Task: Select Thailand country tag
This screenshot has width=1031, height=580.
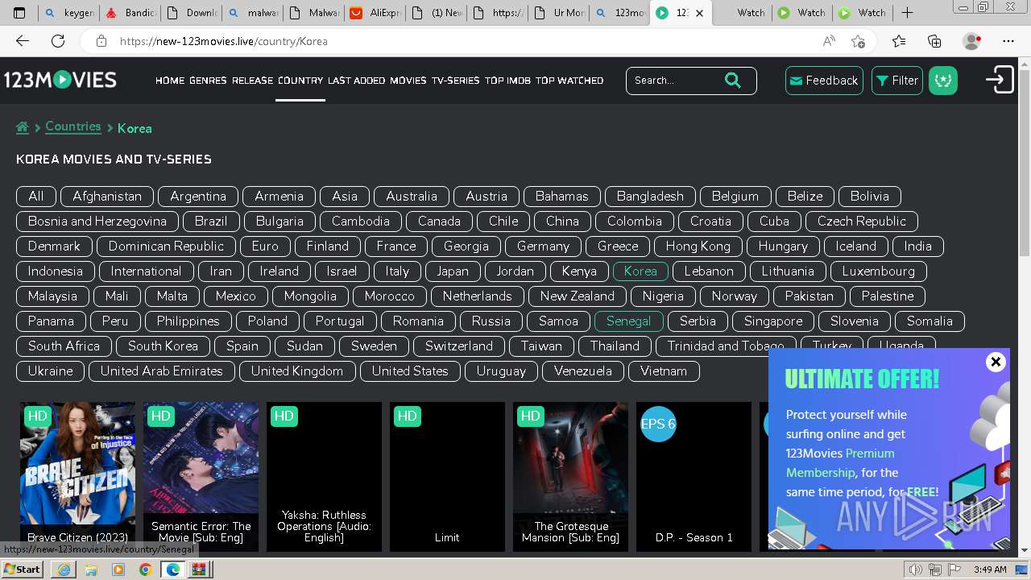Action: 615,346
